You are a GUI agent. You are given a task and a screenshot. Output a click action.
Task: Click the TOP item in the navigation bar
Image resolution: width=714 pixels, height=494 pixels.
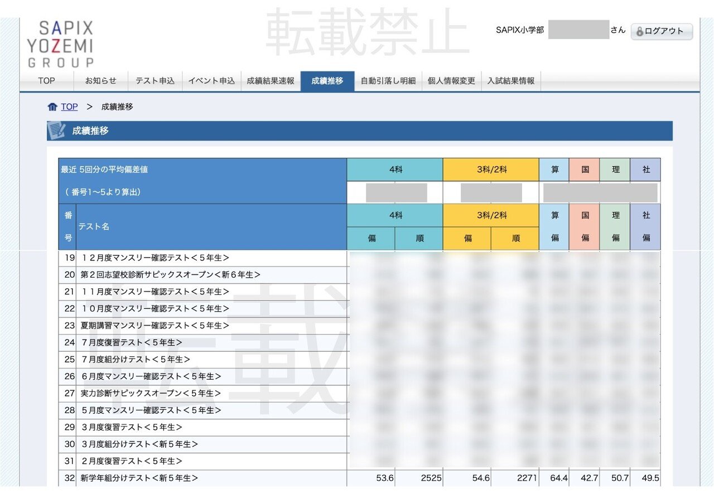coord(46,80)
